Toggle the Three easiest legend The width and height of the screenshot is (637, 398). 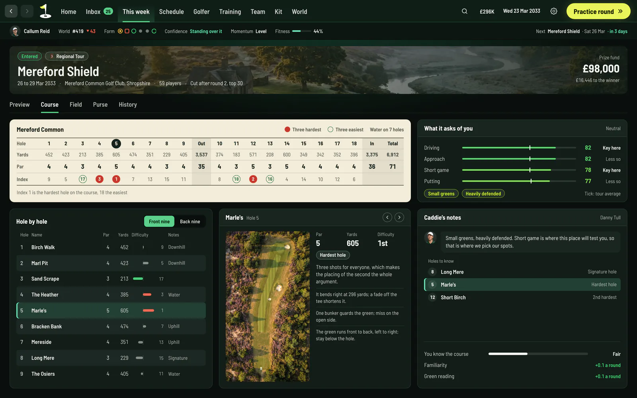[346, 129]
